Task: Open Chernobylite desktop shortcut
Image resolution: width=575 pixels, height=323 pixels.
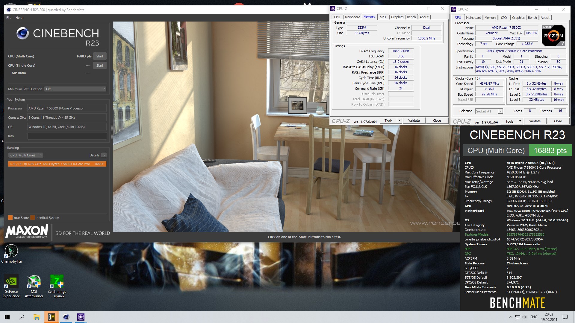Action: pos(11,251)
